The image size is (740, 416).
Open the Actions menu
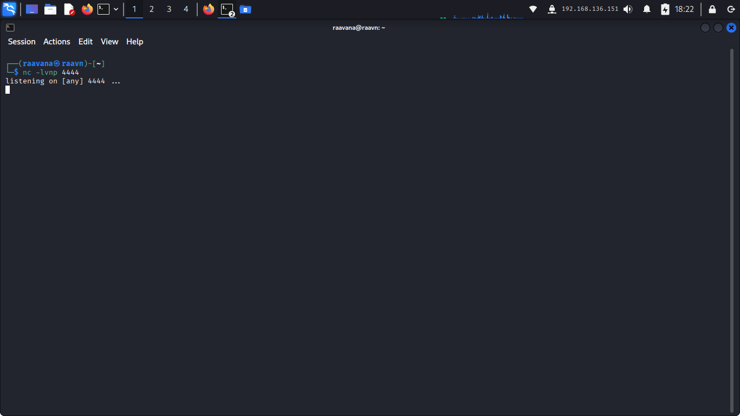(x=57, y=42)
